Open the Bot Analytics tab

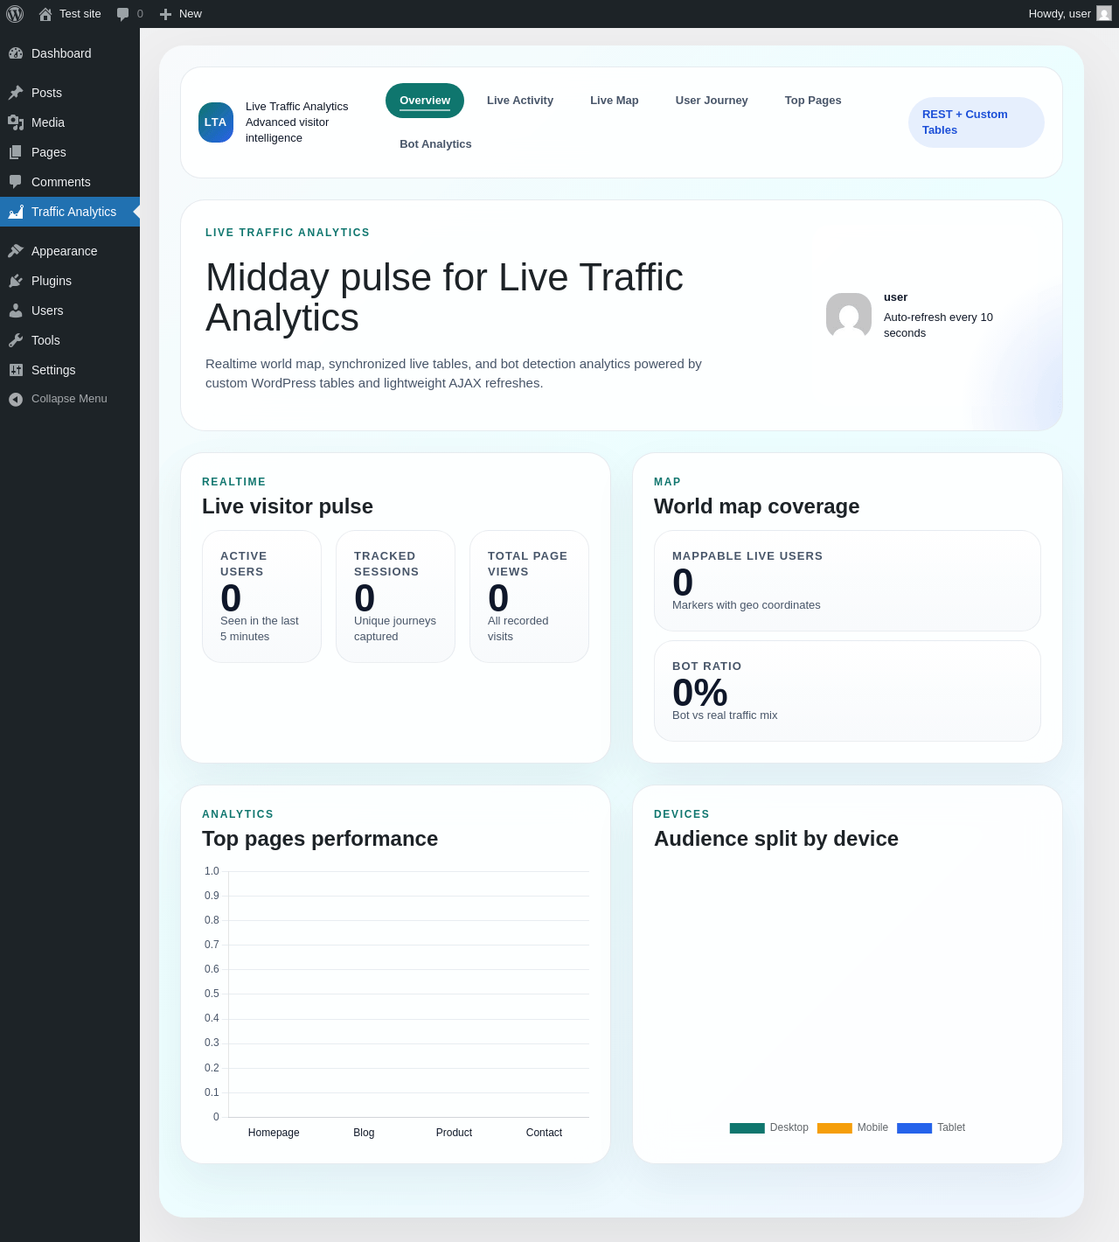tap(435, 144)
